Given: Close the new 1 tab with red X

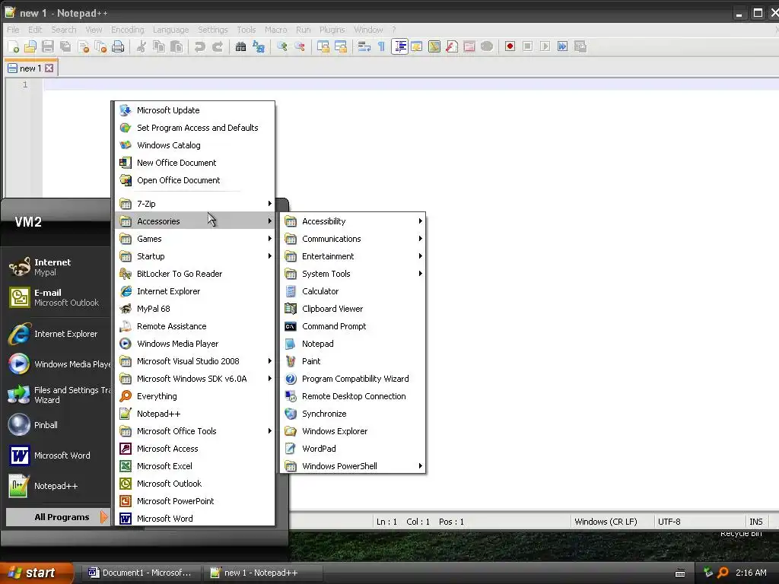Looking at the screenshot, I should pyautogui.click(x=49, y=68).
